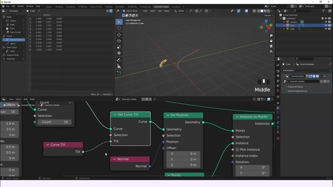
Task: Click the outliner search field
Action: click(x=302, y=11)
